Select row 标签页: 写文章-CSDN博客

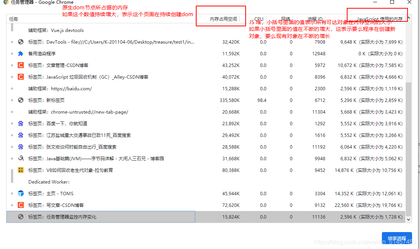(x=206, y=205)
